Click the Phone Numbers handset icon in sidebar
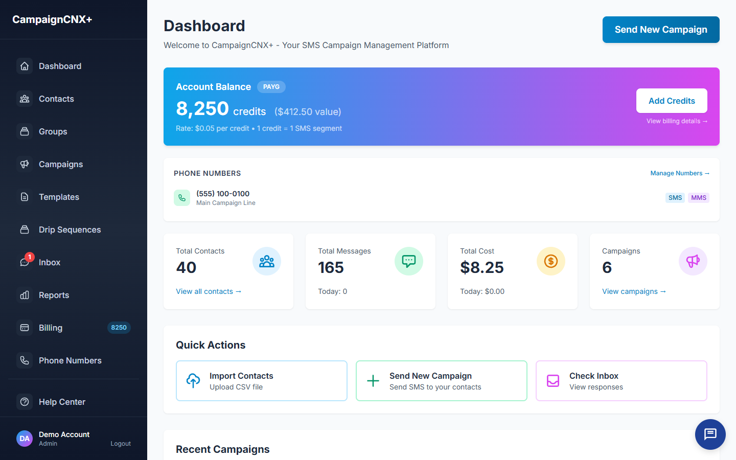This screenshot has width=736, height=460. (x=25, y=360)
